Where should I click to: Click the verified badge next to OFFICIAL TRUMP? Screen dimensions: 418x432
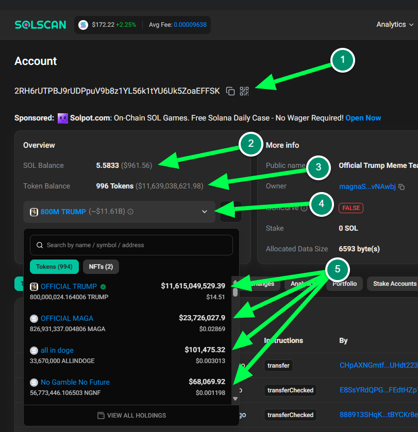[x=103, y=287]
